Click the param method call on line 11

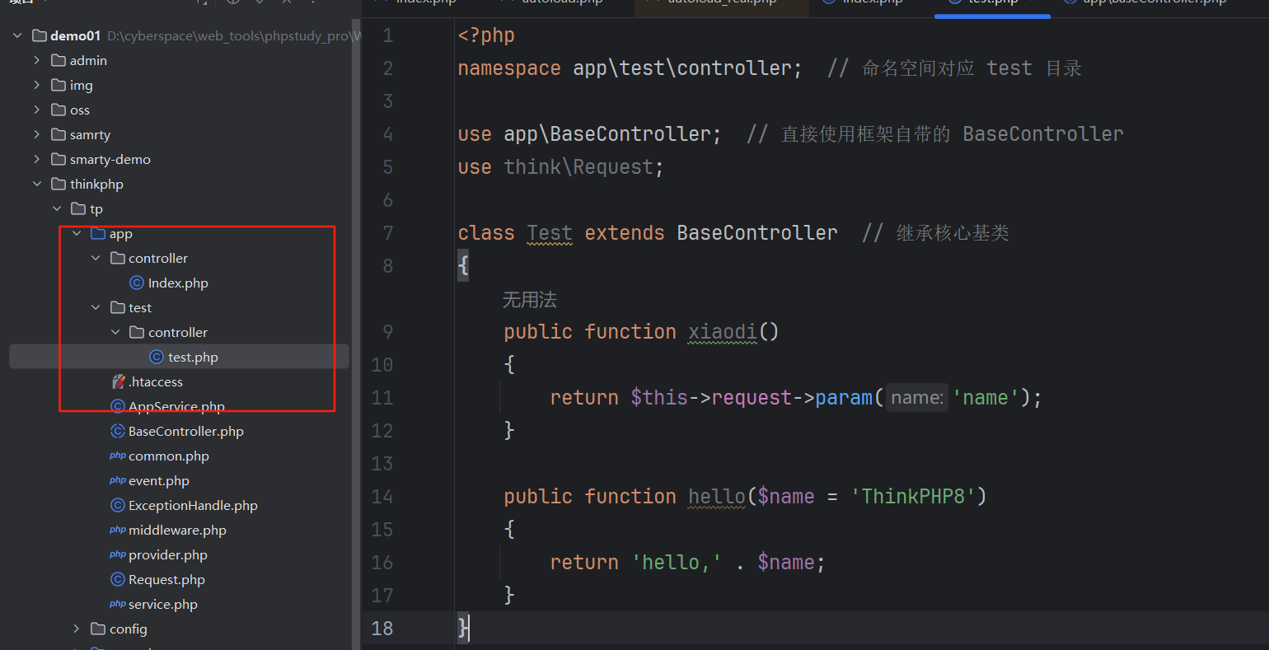844,397
